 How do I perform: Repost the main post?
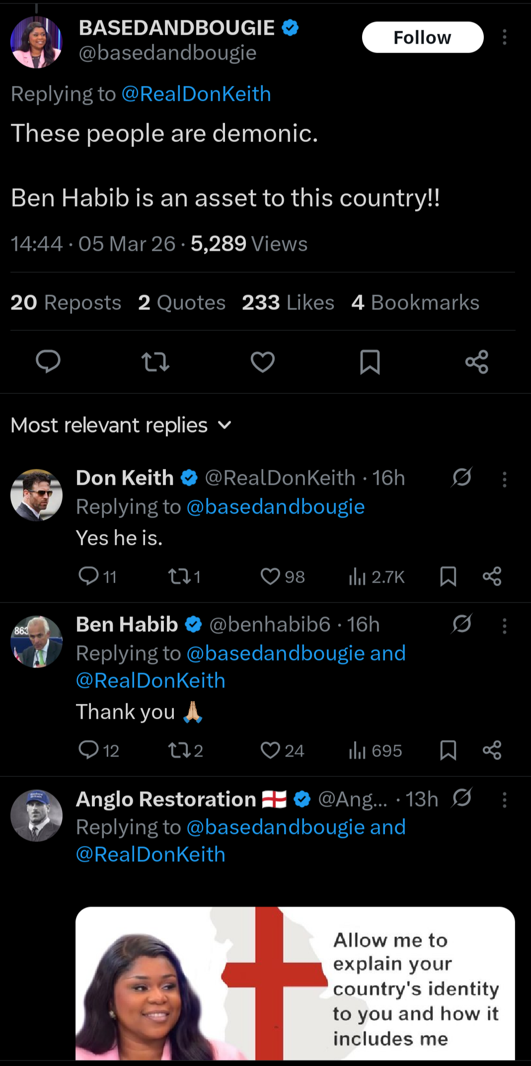(155, 361)
